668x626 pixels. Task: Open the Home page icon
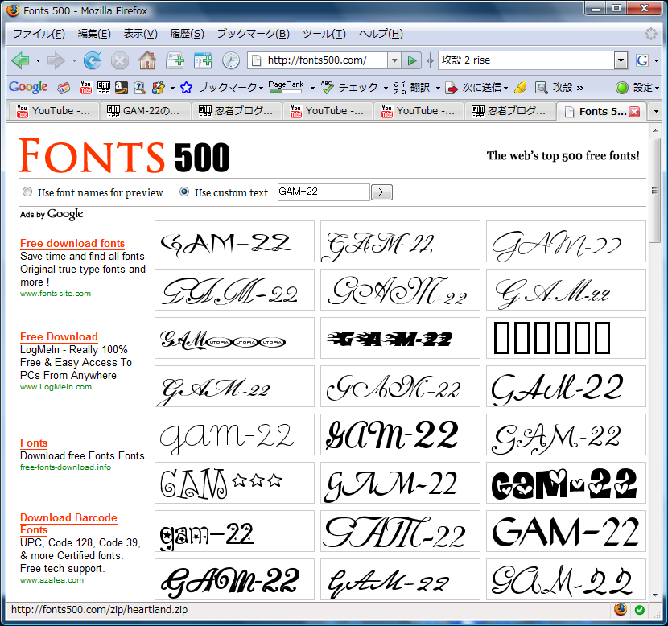click(x=147, y=60)
